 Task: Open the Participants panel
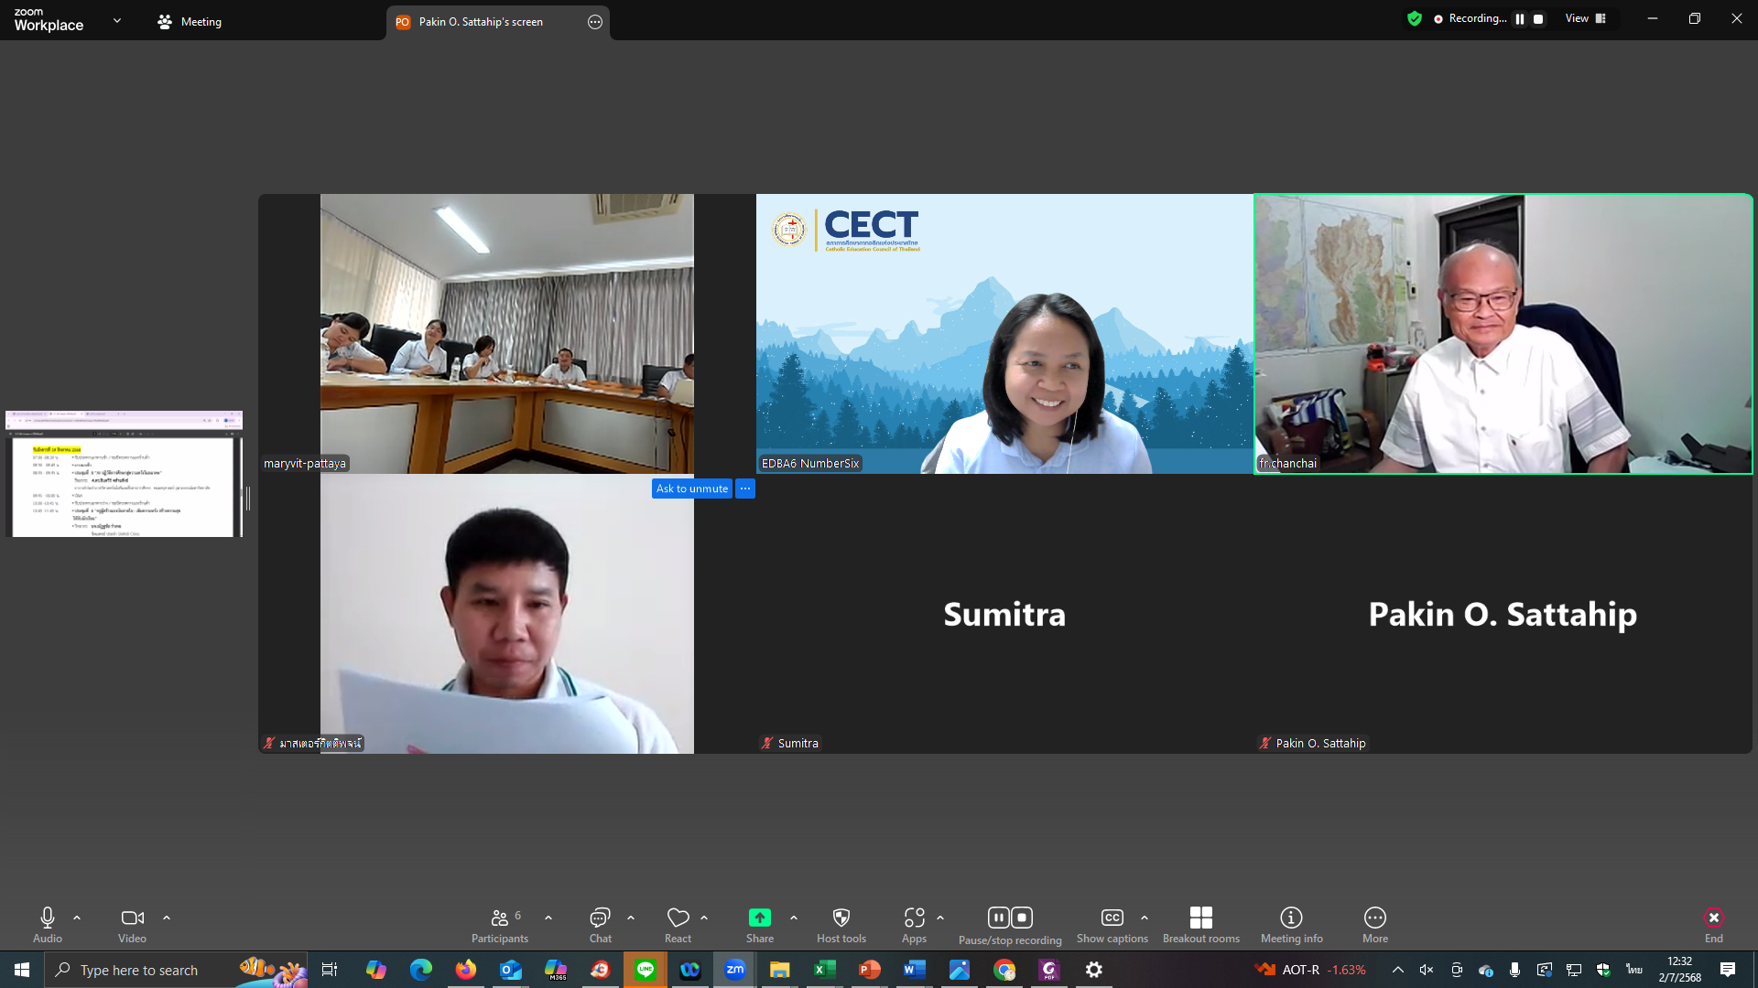point(499,924)
